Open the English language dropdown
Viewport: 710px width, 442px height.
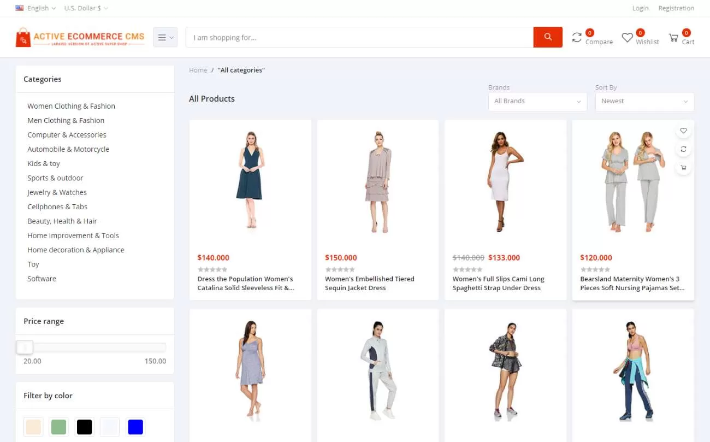42,8
